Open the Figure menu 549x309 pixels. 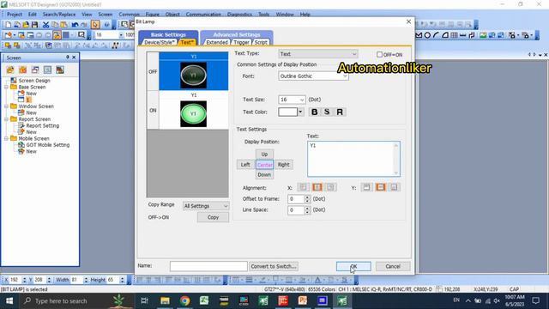click(153, 15)
